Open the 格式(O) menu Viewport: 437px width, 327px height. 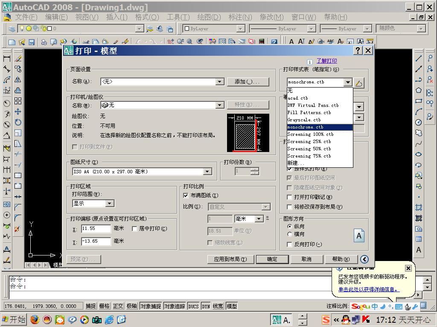point(147,17)
